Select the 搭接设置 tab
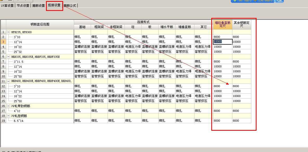This screenshot has height=152, width=308. [x=54, y=5]
